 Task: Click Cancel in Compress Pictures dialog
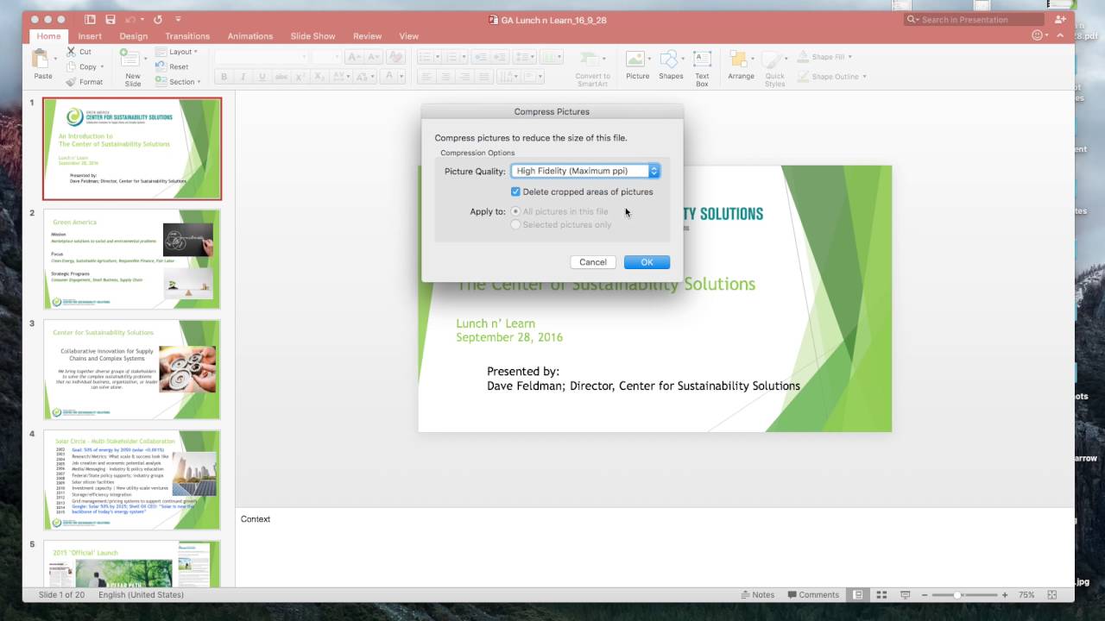pyautogui.click(x=593, y=262)
